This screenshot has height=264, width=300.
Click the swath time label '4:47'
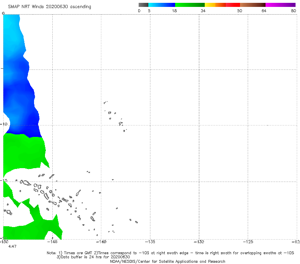[13, 247]
